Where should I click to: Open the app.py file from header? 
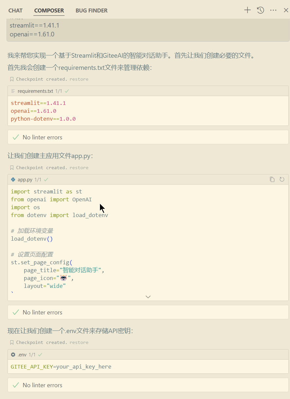click(x=25, y=180)
